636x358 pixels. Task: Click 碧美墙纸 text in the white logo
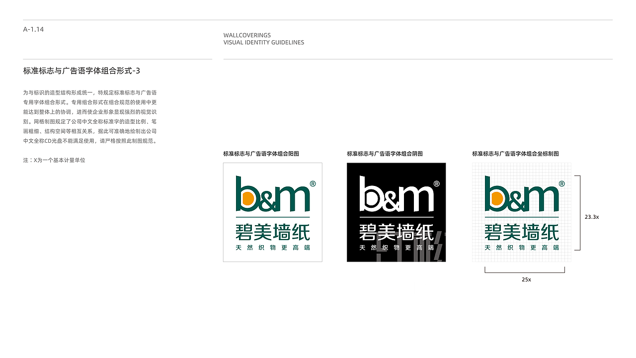273,232
